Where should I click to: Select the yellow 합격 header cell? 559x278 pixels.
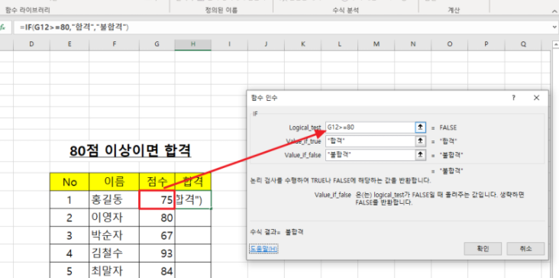point(193,182)
